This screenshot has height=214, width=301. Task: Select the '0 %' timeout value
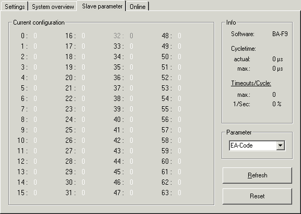(x=277, y=104)
